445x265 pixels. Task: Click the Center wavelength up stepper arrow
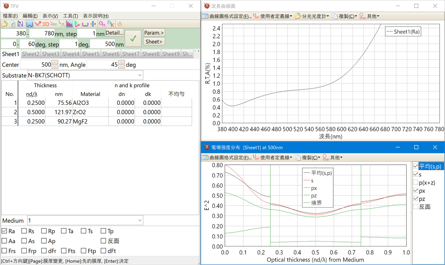coord(55,63)
